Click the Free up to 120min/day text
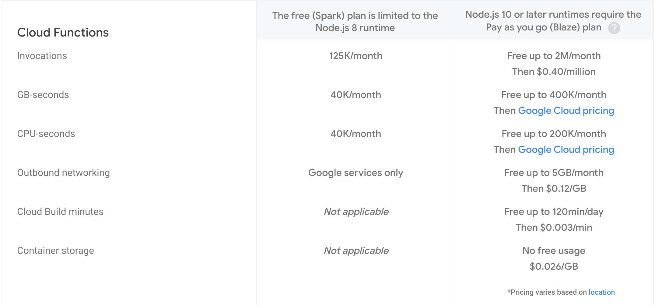This screenshot has width=655, height=305. [554, 212]
